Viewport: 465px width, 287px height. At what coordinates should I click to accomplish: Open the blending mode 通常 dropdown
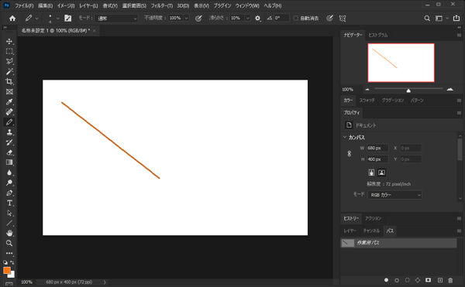[x=117, y=19]
